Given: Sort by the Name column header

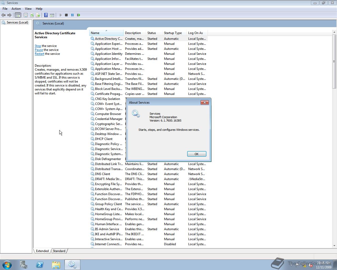Looking at the screenshot, I should (106, 33).
